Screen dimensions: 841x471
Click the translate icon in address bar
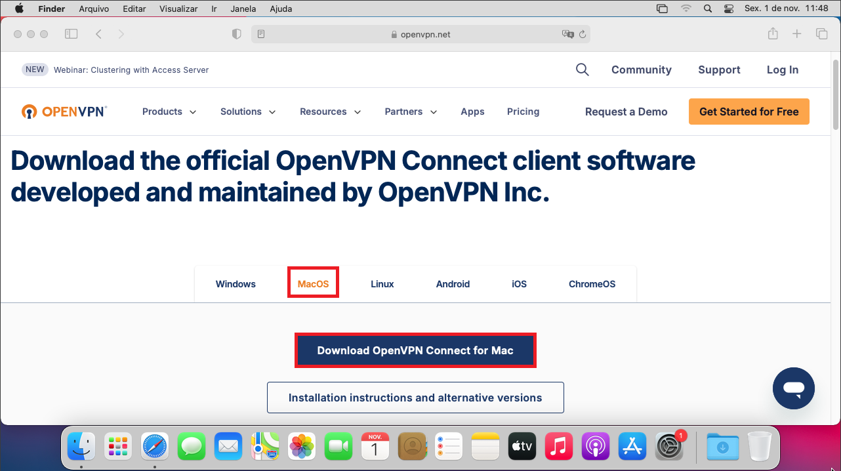pyautogui.click(x=567, y=34)
